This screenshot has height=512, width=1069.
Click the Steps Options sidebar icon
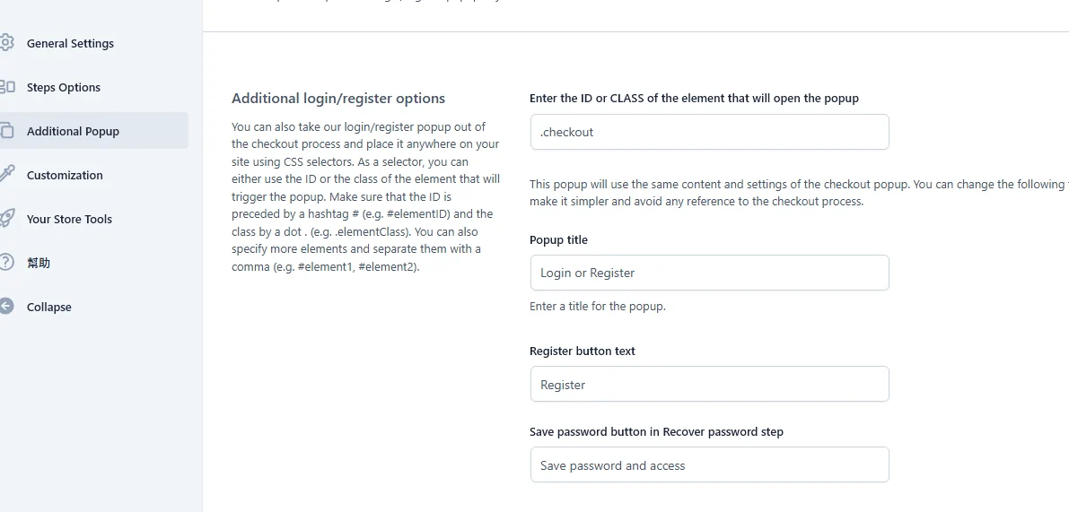click(6, 86)
